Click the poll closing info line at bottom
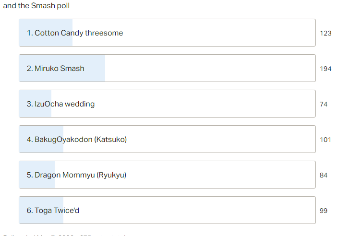The height and width of the screenshot is (236, 337). [64, 235]
